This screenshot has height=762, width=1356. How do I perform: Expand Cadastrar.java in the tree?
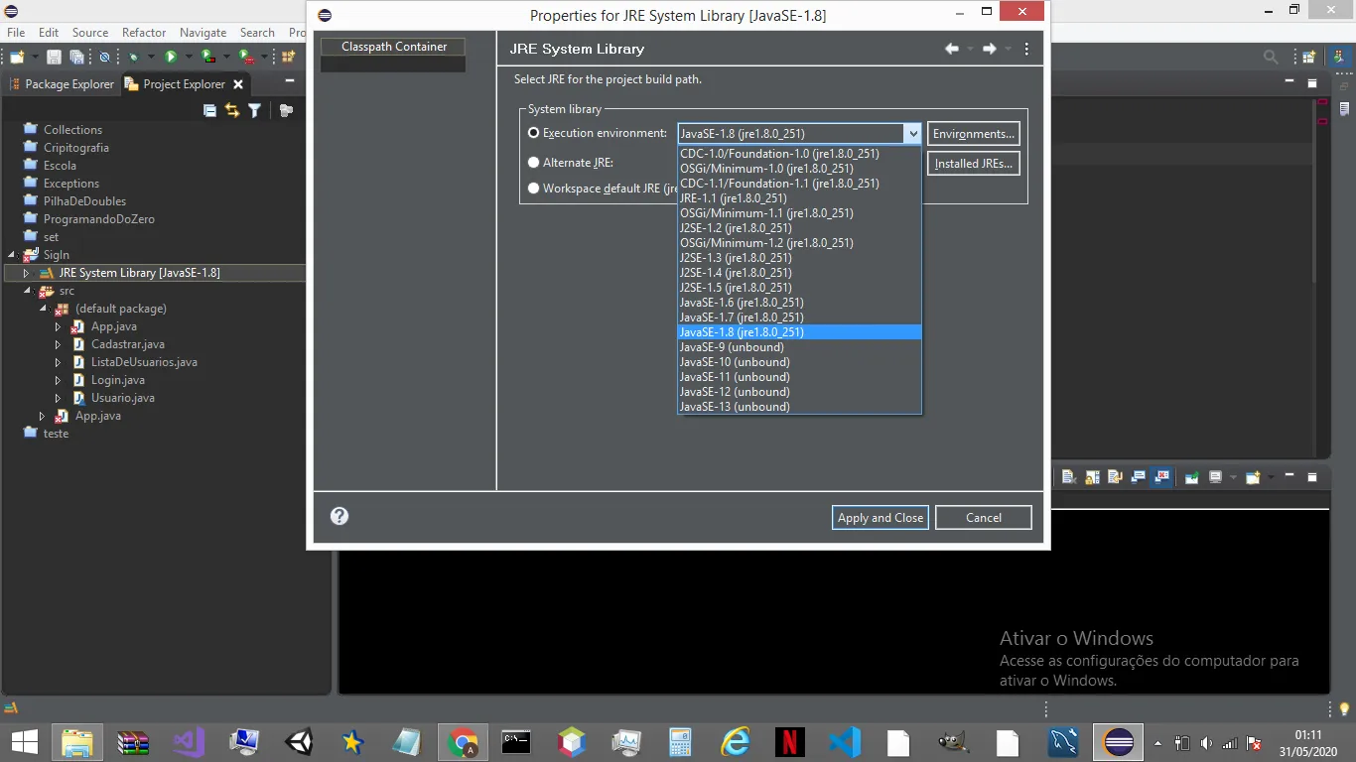coord(58,344)
